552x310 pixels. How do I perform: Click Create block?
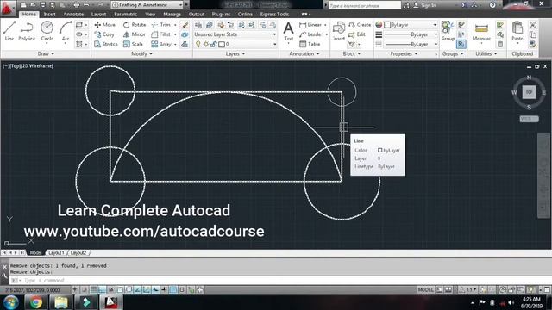click(360, 25)
